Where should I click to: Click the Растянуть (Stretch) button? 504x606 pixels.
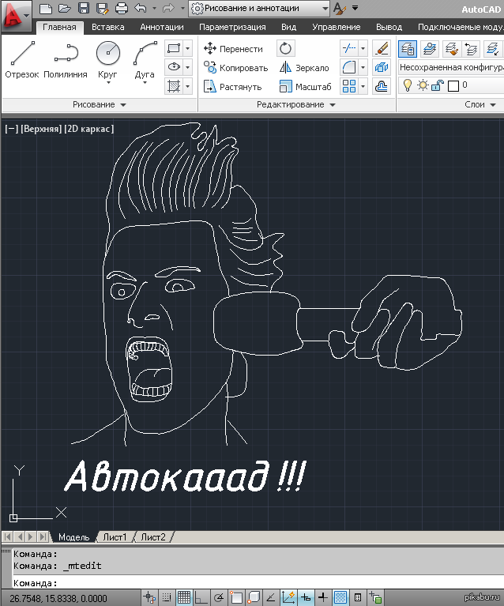pyautogui.click(x=233, y=87)
